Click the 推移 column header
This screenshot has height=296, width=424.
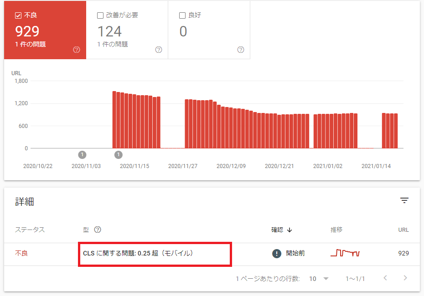[x=336, y=230]
